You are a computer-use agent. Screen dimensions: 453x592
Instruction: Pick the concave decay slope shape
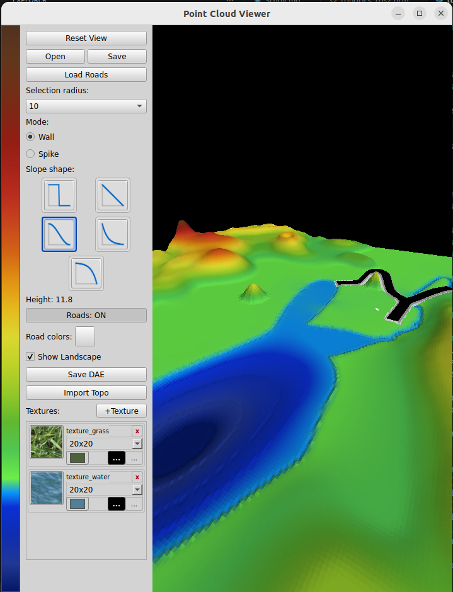[x=113, y=234]
